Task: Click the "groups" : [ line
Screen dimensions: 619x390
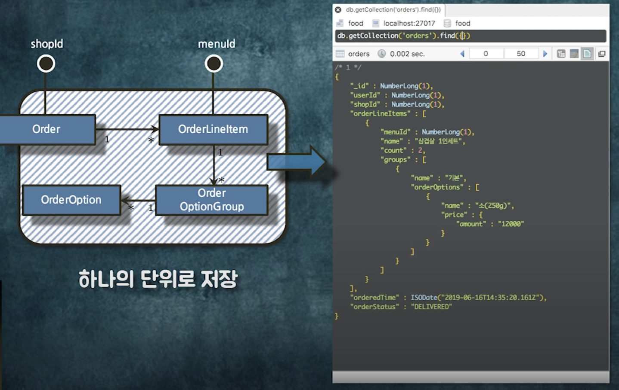Action: point(403,159)
